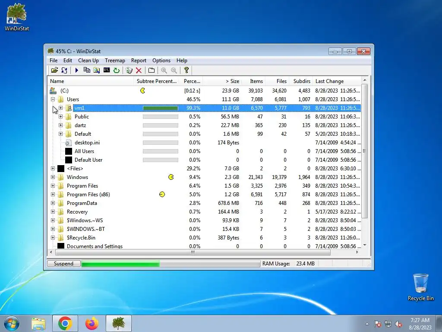This screenshot has height=332, width=442.
Task: Sort by the Last Change column header
Action: 337,81
